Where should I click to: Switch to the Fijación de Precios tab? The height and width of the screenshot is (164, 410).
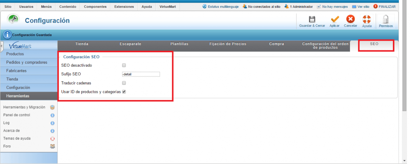(228, 44)
